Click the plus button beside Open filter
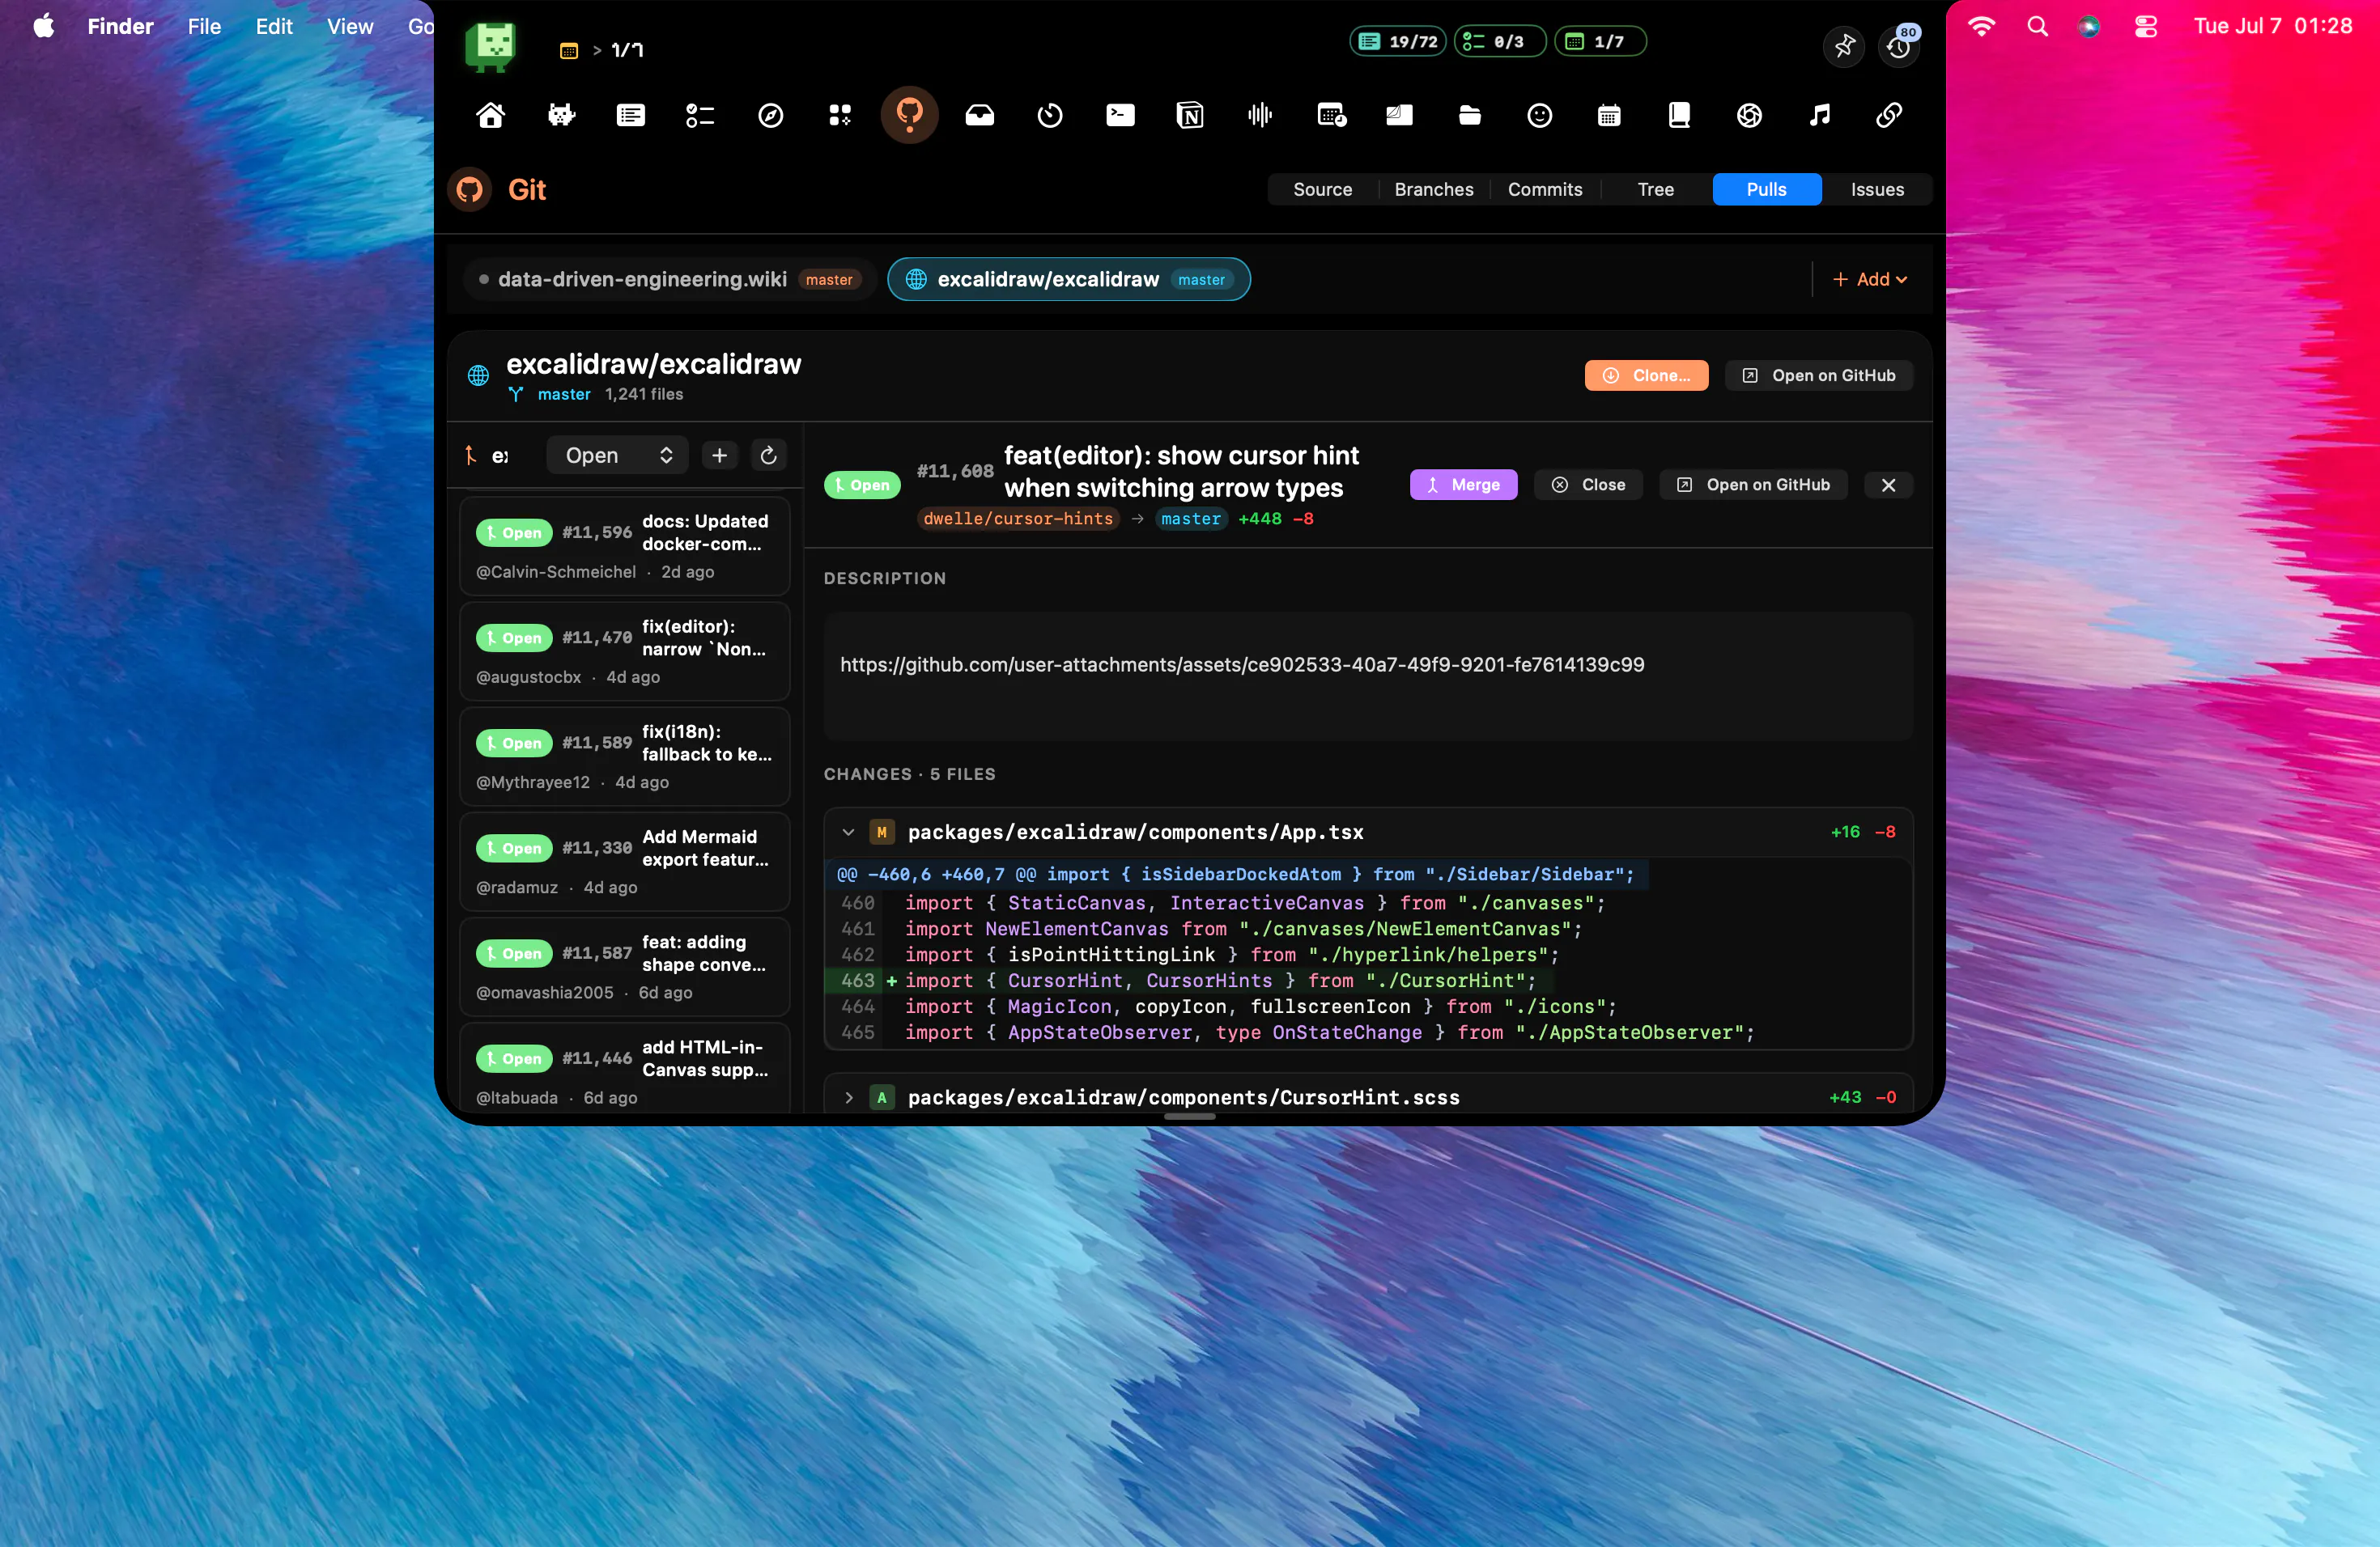The width and height of the screenshot is (2380, 1547). pos(719,456)
